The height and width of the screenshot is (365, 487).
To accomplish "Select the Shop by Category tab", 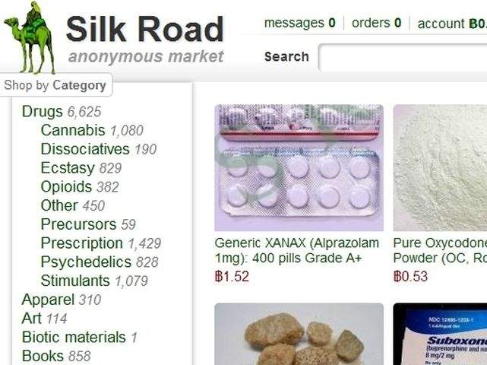I will click(55, 85).
